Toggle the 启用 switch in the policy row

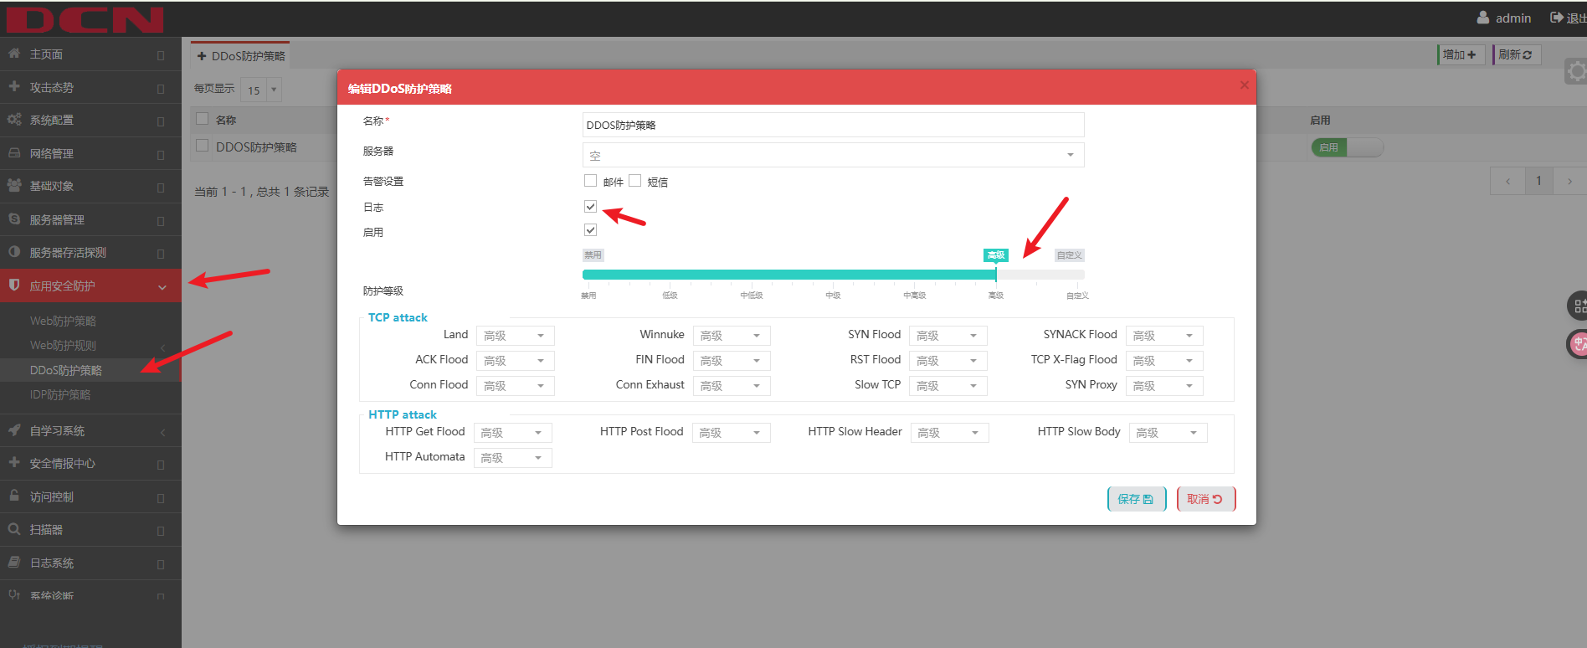pos(1347,147)
